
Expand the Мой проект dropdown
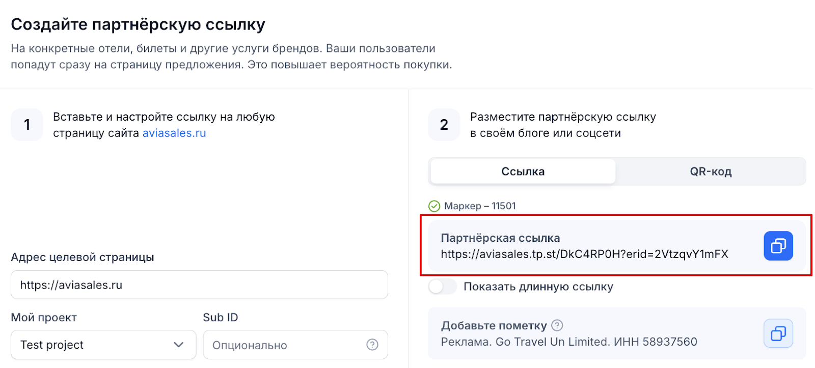(103, 345)
